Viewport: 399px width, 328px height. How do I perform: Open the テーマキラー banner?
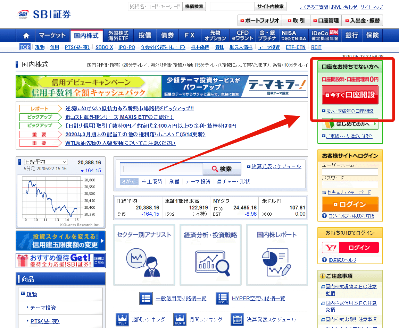[235, 86]
